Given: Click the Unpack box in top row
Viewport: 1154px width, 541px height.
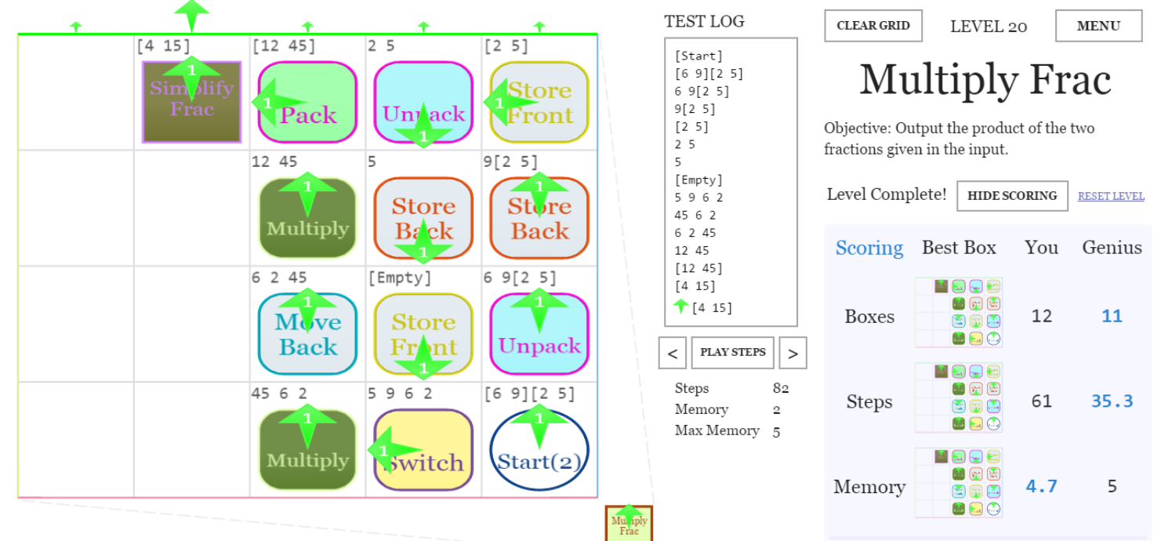Looking at the screenshot, I should 423,102.
